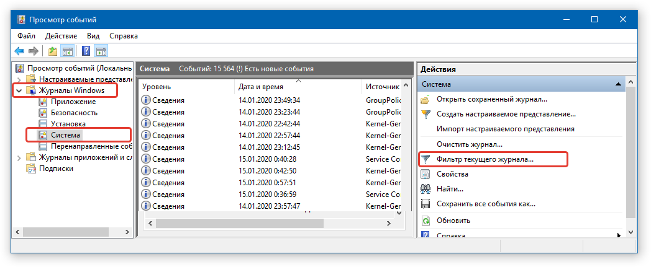Sort by Источник column header
Screen dimensions: 651x267
pyautogui.click(x=383, y=87)
